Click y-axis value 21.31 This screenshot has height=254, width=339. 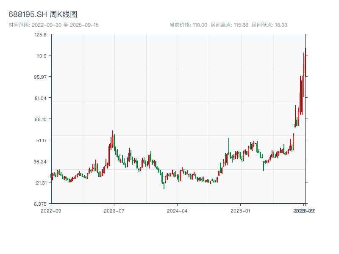tap(41, 183)
